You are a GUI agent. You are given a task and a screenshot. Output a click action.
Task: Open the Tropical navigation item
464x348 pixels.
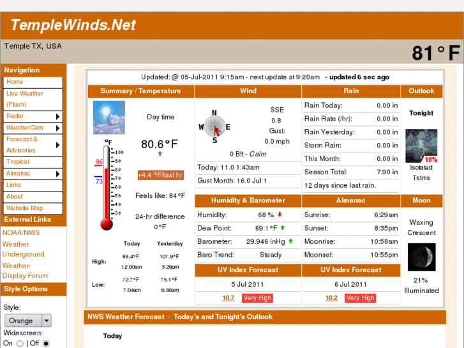coord(33,162)
